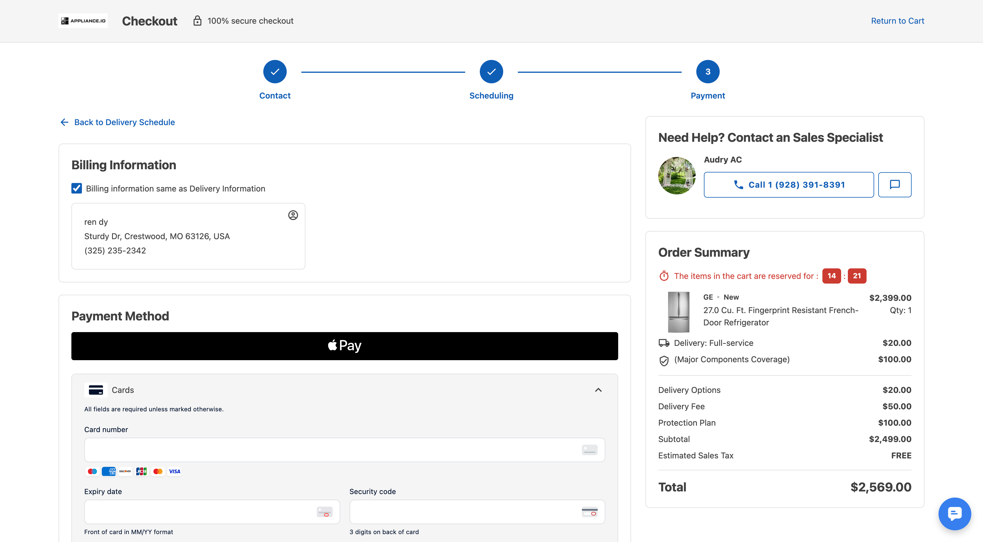The height and width of the screenshot is (542, 983).
Task: Click the profile icon in billing address card
Action: 293,215
